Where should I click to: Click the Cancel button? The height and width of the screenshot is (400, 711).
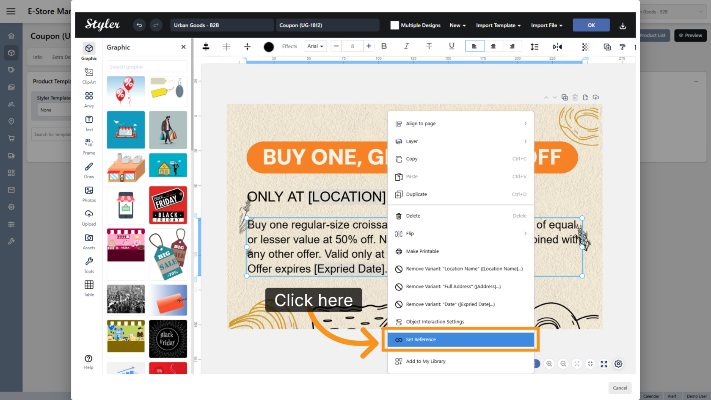tap(620, 388)
